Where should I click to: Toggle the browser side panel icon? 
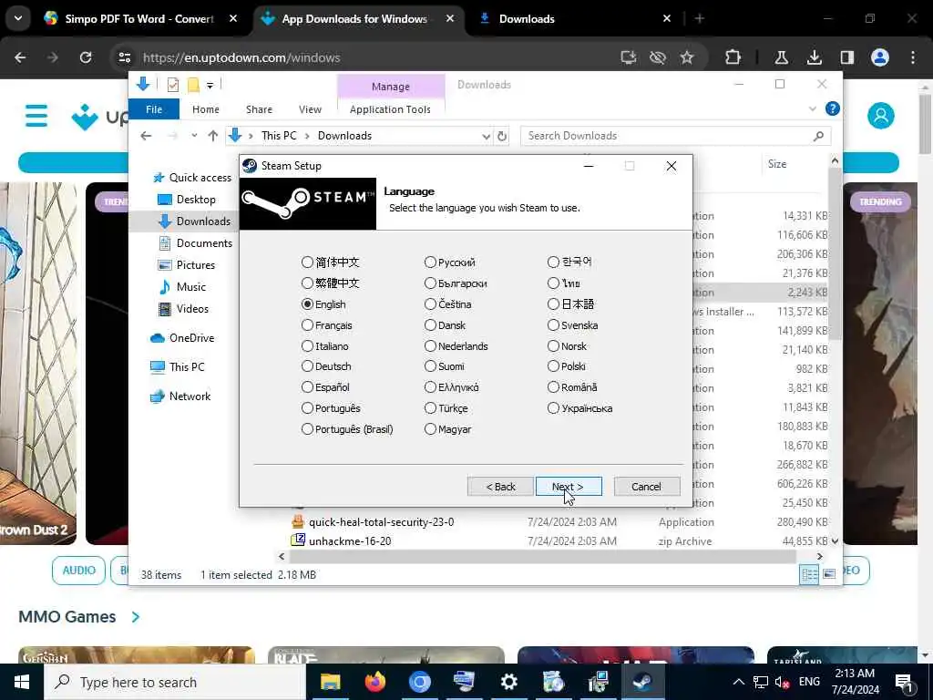coord(846,57)
